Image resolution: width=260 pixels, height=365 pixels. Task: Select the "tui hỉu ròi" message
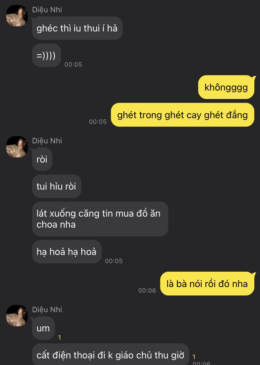(x=57, y=186)
